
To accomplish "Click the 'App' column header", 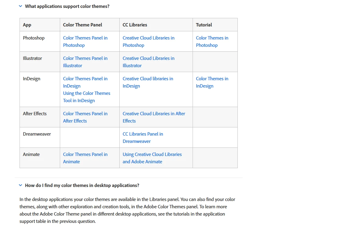I will coord(40,25).
